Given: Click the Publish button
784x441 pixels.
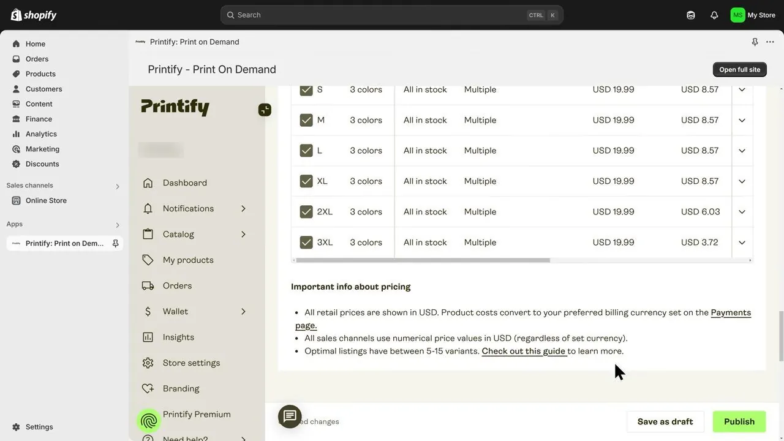Looking at the screenshot, I should 739,421.
